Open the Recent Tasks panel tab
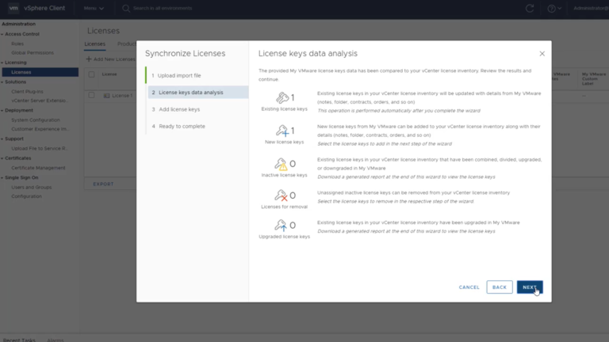The image size is (609, 342). coord(19,340)
